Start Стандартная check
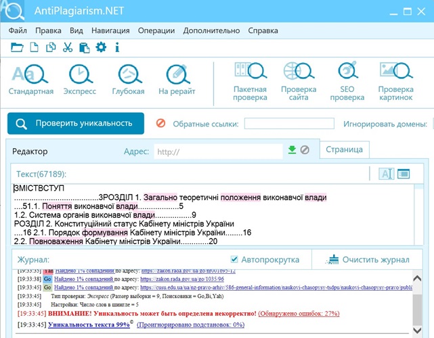 30,80
